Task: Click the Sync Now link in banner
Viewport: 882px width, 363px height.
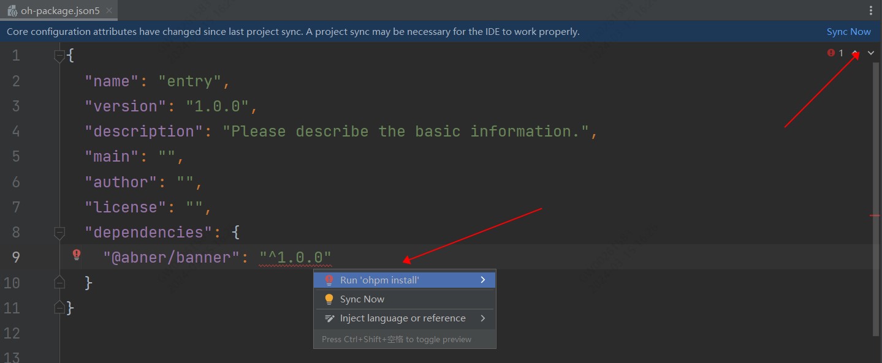Action: pyautogui.click(x=848, y=32)
